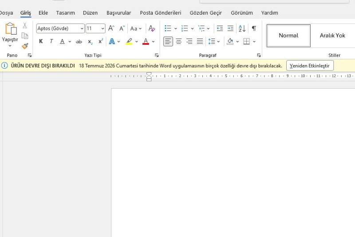Viewport: 355px width, 237px height.
Task: Click the Sort A-Z icon
Action: tap(242, 28)
